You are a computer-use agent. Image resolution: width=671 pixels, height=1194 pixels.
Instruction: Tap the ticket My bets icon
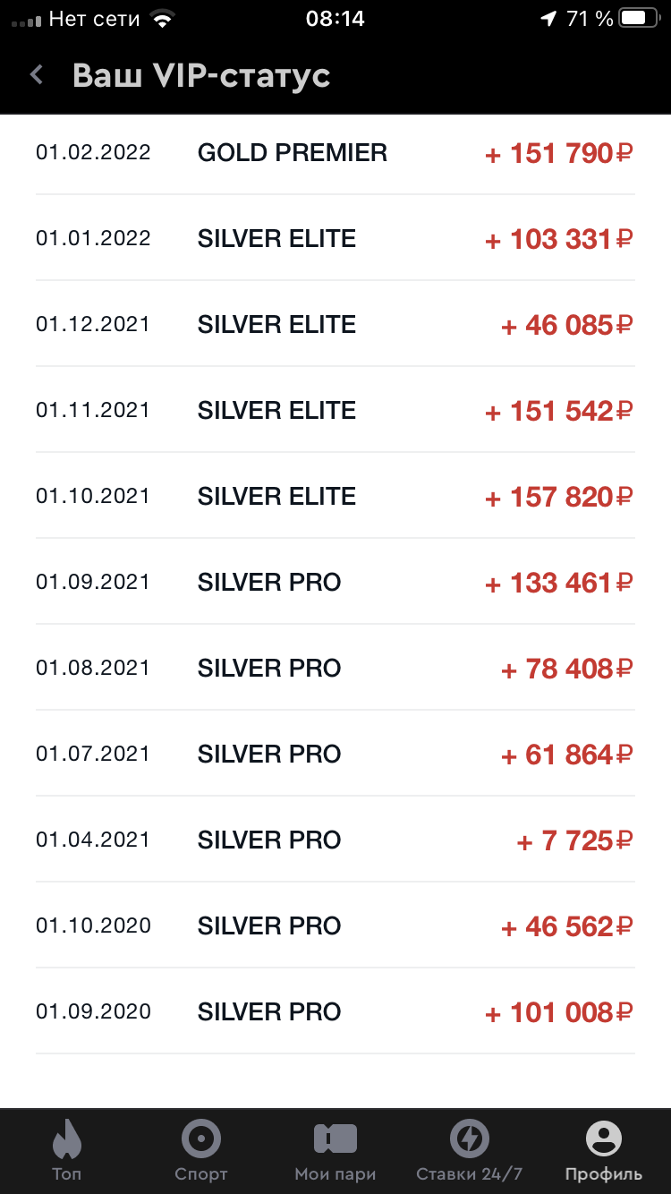pyautogui.click(x=335, y=1139)
